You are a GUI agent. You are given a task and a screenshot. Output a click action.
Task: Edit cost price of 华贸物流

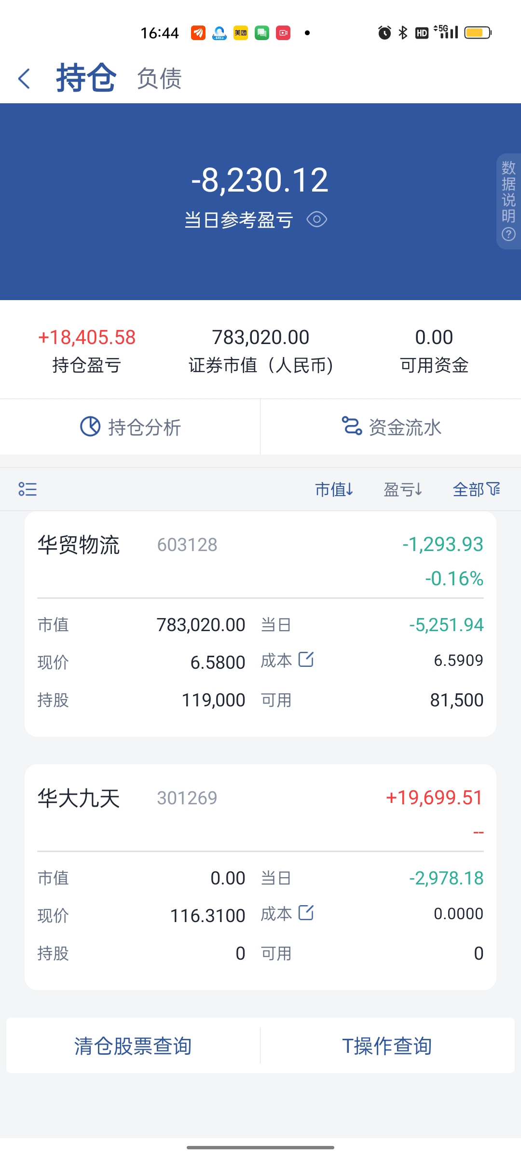pos(306,659)
